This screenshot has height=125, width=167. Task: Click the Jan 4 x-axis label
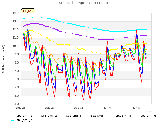tap(107, 108)
